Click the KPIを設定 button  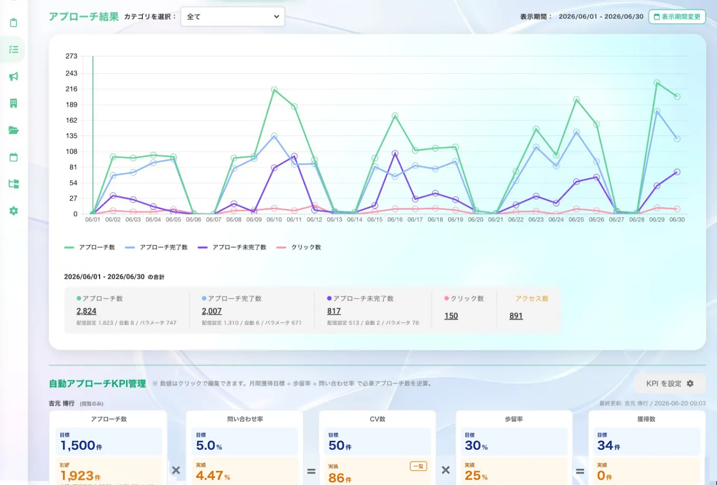click(x=670, y=383)
